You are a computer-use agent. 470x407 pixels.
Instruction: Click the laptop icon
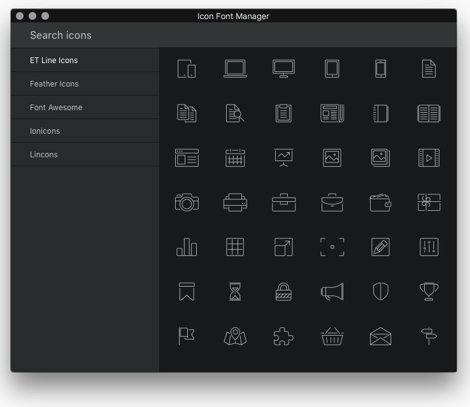tap(235, 69)
